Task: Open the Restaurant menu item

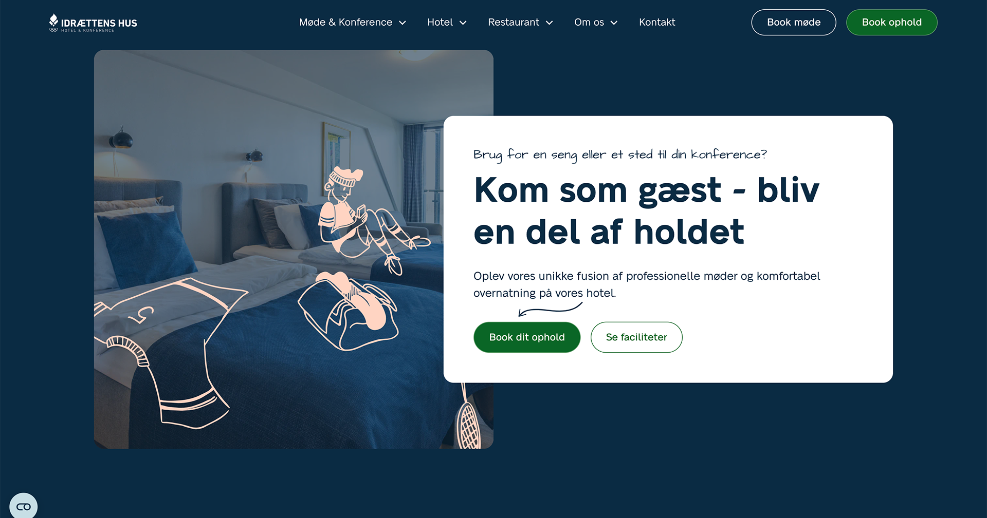Action: pyautogui.click(x=514, y=22)
